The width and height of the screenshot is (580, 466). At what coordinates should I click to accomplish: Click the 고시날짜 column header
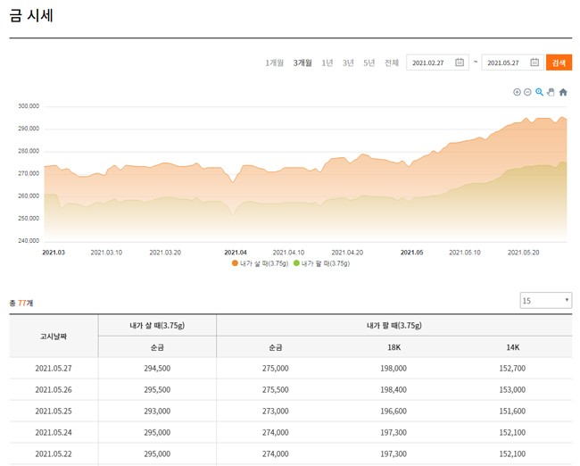point(54,337)
